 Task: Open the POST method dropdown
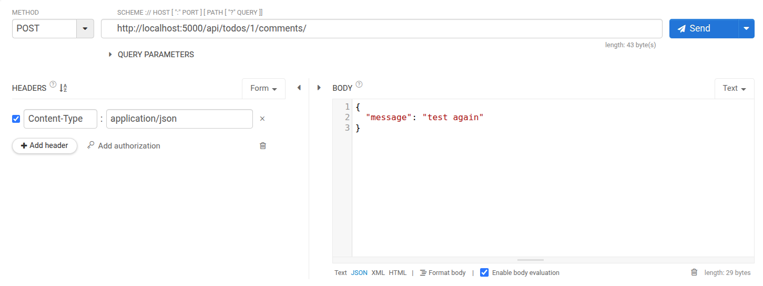[x=85, y=28]
